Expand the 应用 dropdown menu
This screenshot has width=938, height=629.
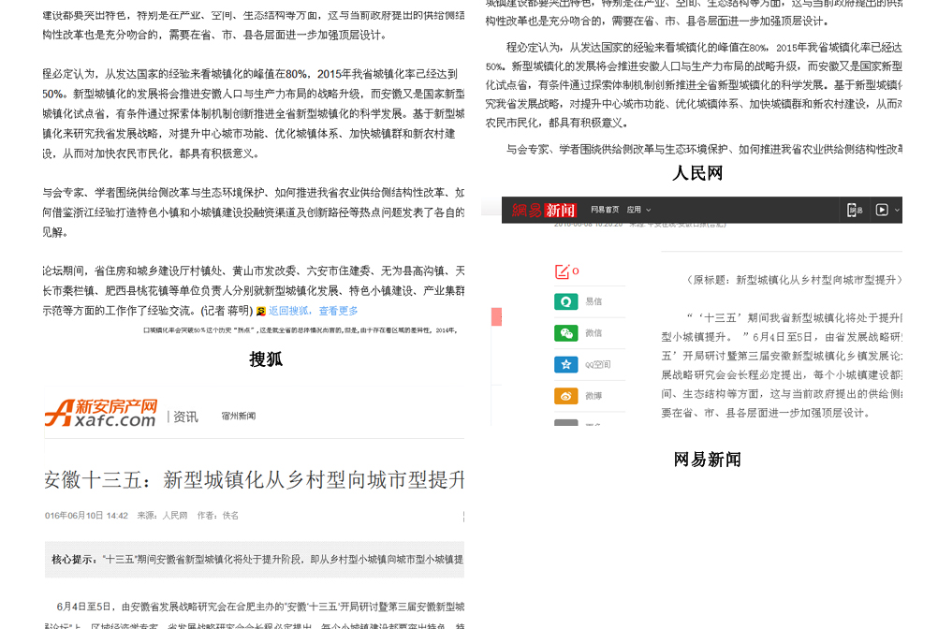(x=638, y=210)
